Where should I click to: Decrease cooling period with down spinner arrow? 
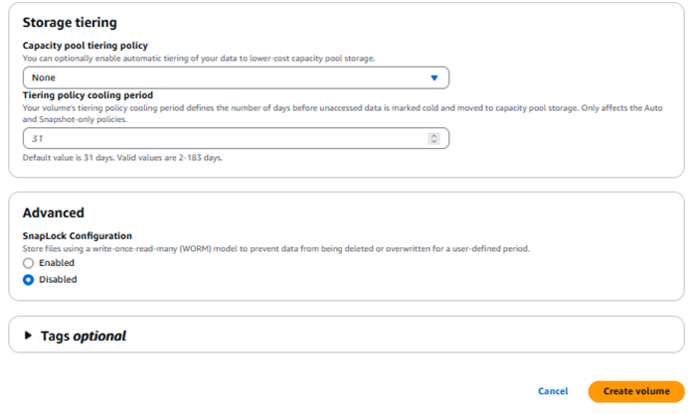tap(433, 142)
